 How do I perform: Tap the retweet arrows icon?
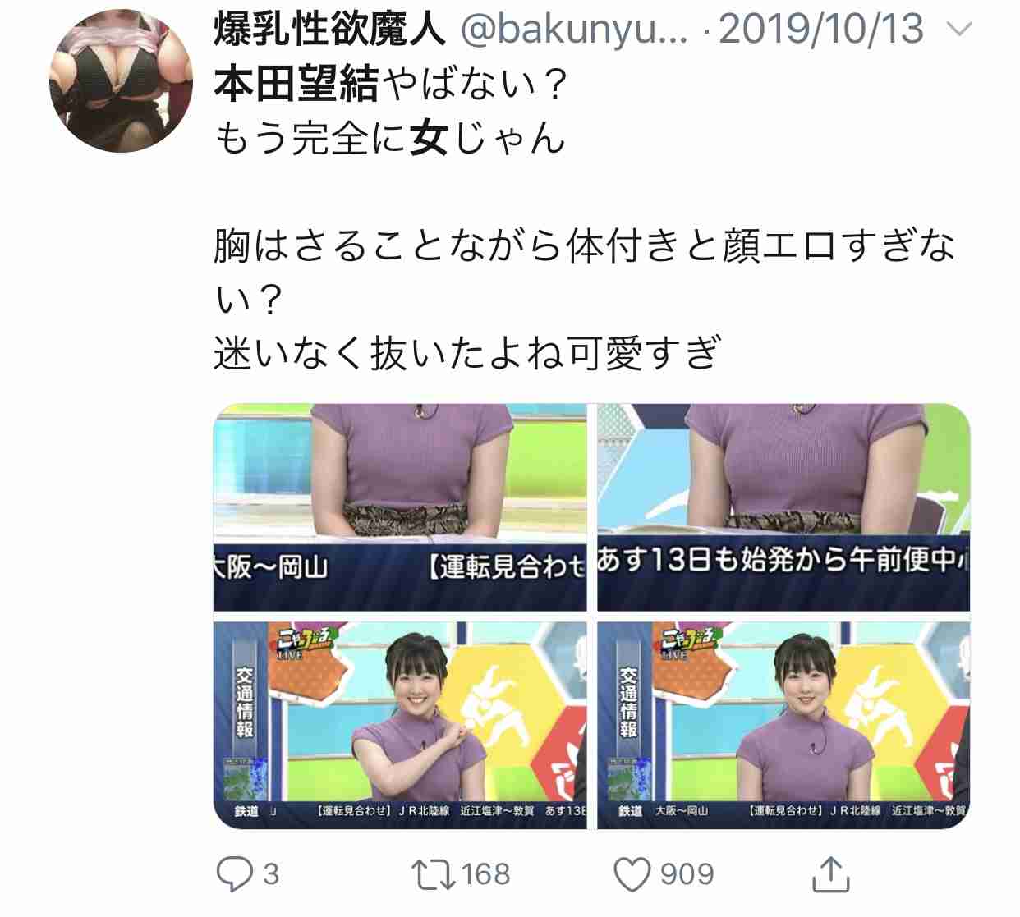click(433, 874)
